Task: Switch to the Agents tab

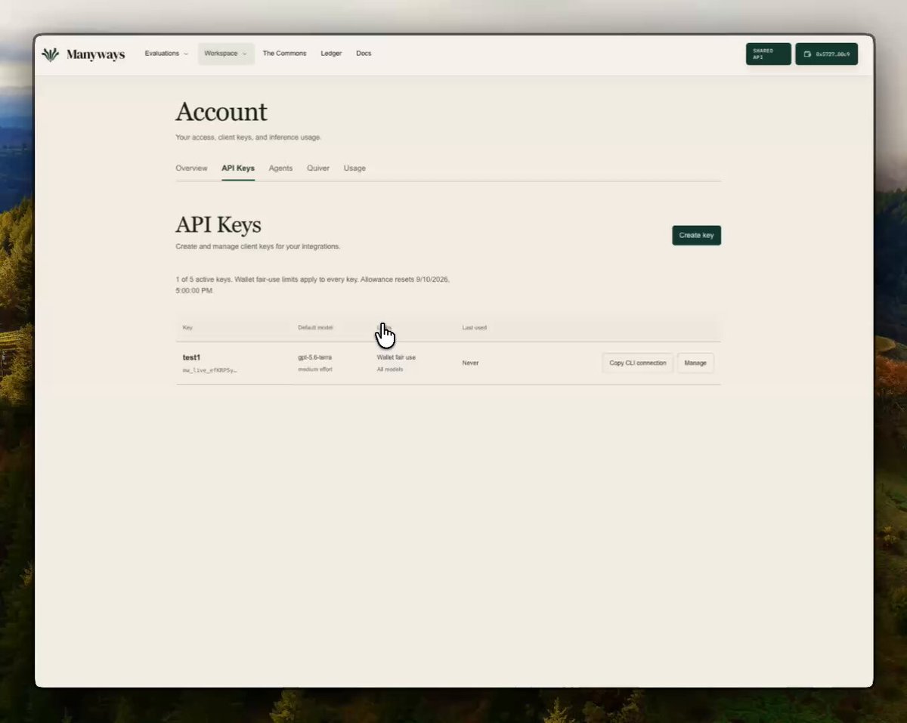Action: point(280,168)
